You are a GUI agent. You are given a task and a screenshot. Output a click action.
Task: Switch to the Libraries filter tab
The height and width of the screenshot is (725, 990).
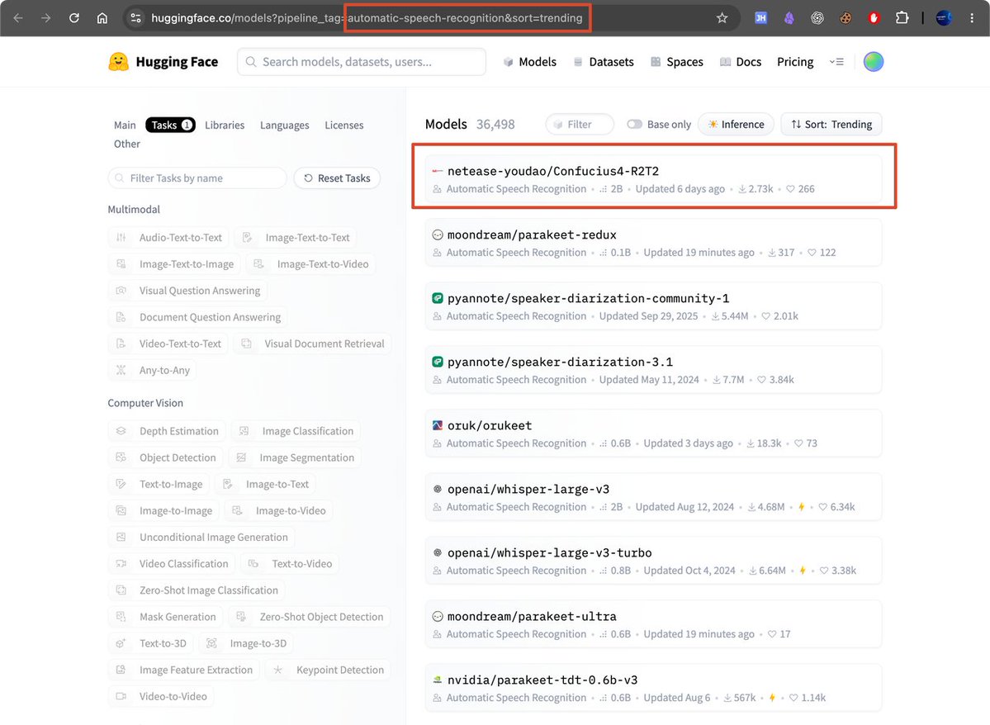(x=224, y=125)
